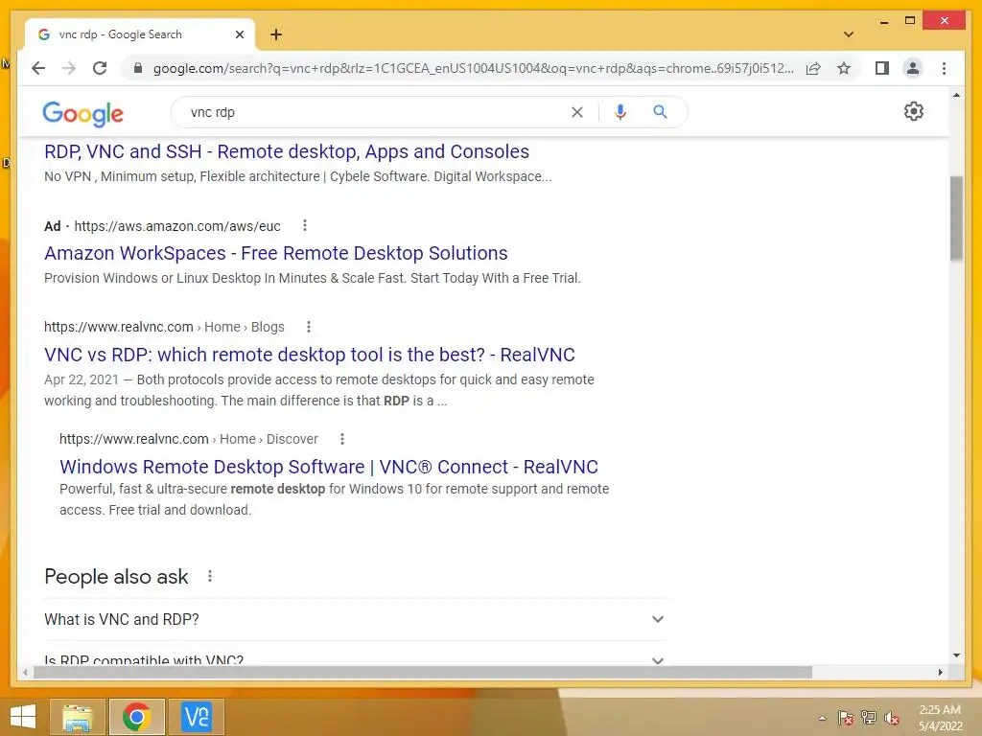This screenshot has height=736, width=982.
Task: Open network status icon in tray
Action: click(x=869, y=718)
